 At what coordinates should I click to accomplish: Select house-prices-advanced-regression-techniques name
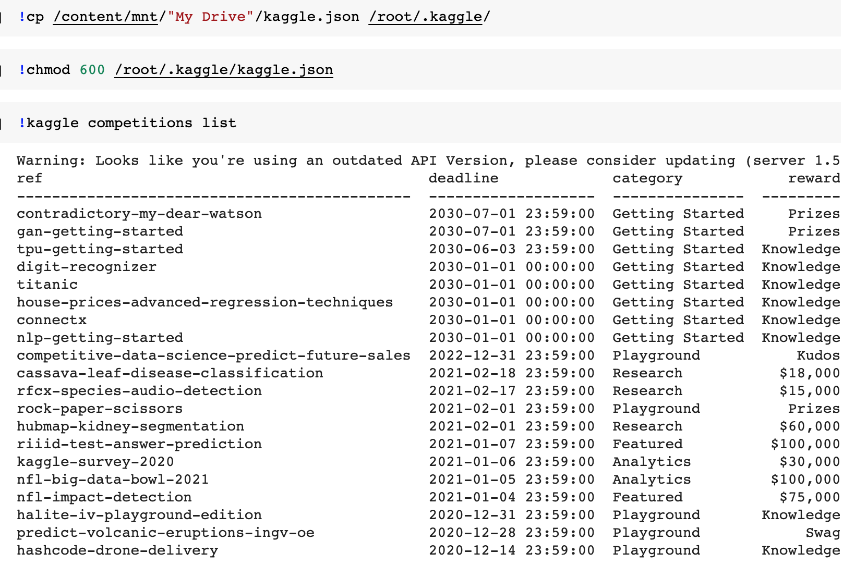[205, 302]
